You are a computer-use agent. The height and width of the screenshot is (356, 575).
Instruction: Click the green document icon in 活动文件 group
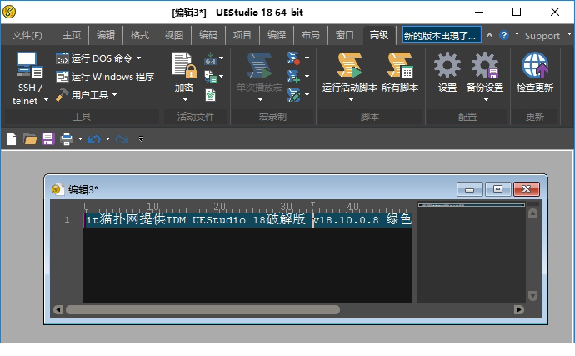pyautogui.click(x=210, y=95)
